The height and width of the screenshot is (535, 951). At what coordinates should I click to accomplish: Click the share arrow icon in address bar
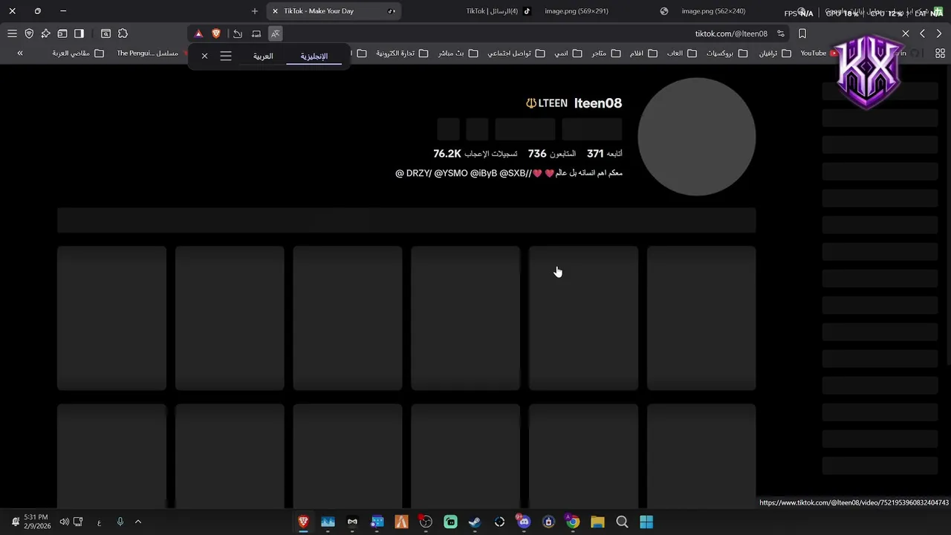tap(237, 33)
